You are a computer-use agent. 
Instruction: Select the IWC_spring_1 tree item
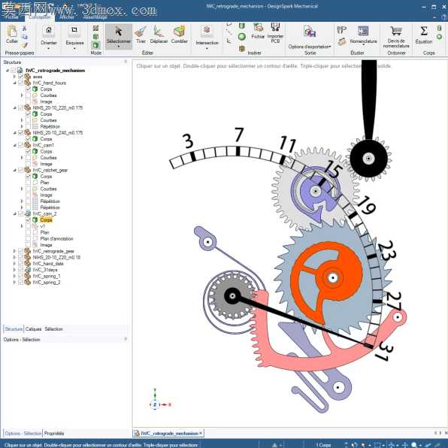point(47,276)
